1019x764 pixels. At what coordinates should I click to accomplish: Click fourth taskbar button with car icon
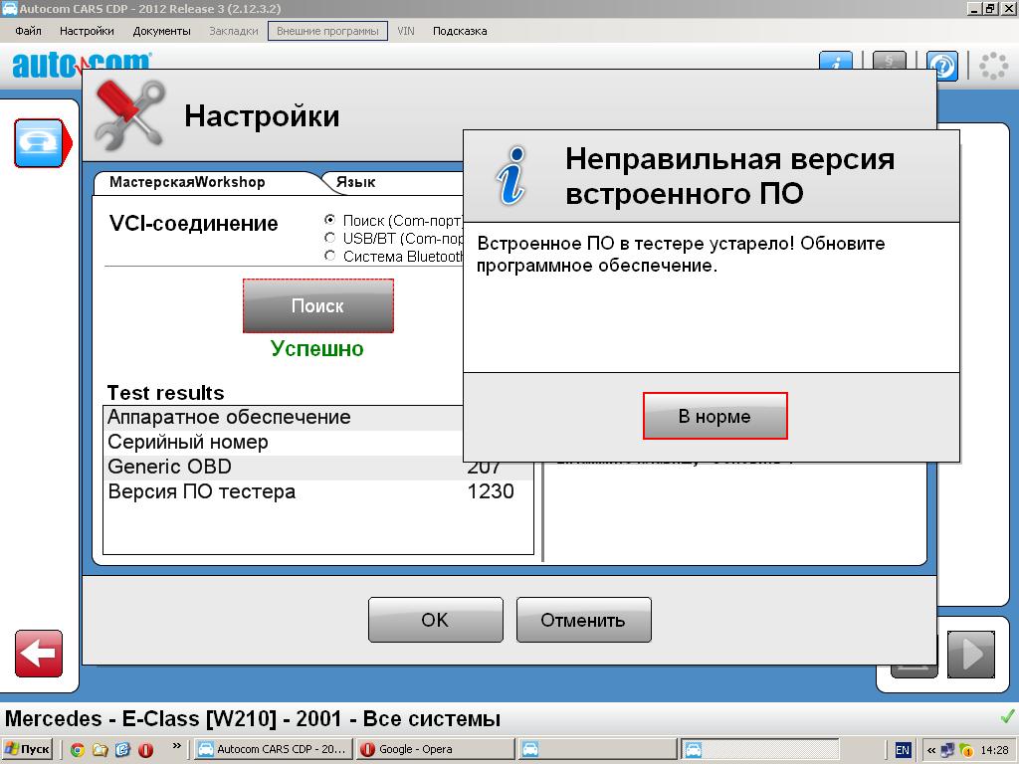click(x=759, y=749)
